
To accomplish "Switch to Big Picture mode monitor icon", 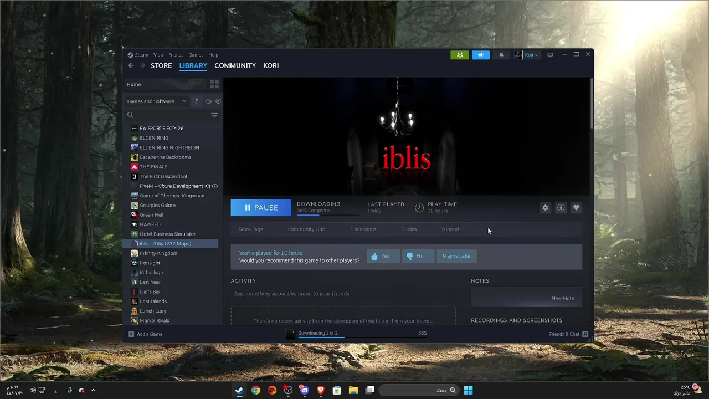I will tap(550, 55).
